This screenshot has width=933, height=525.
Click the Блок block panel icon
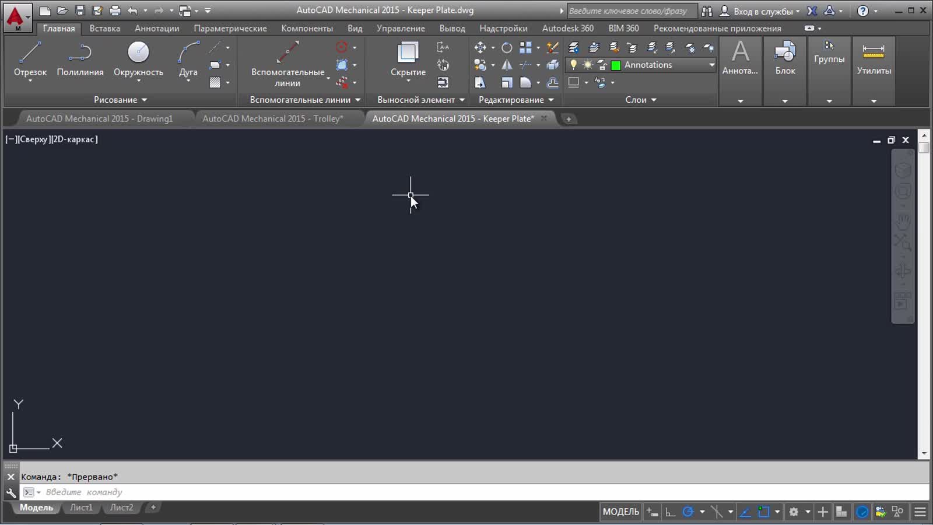785,57
